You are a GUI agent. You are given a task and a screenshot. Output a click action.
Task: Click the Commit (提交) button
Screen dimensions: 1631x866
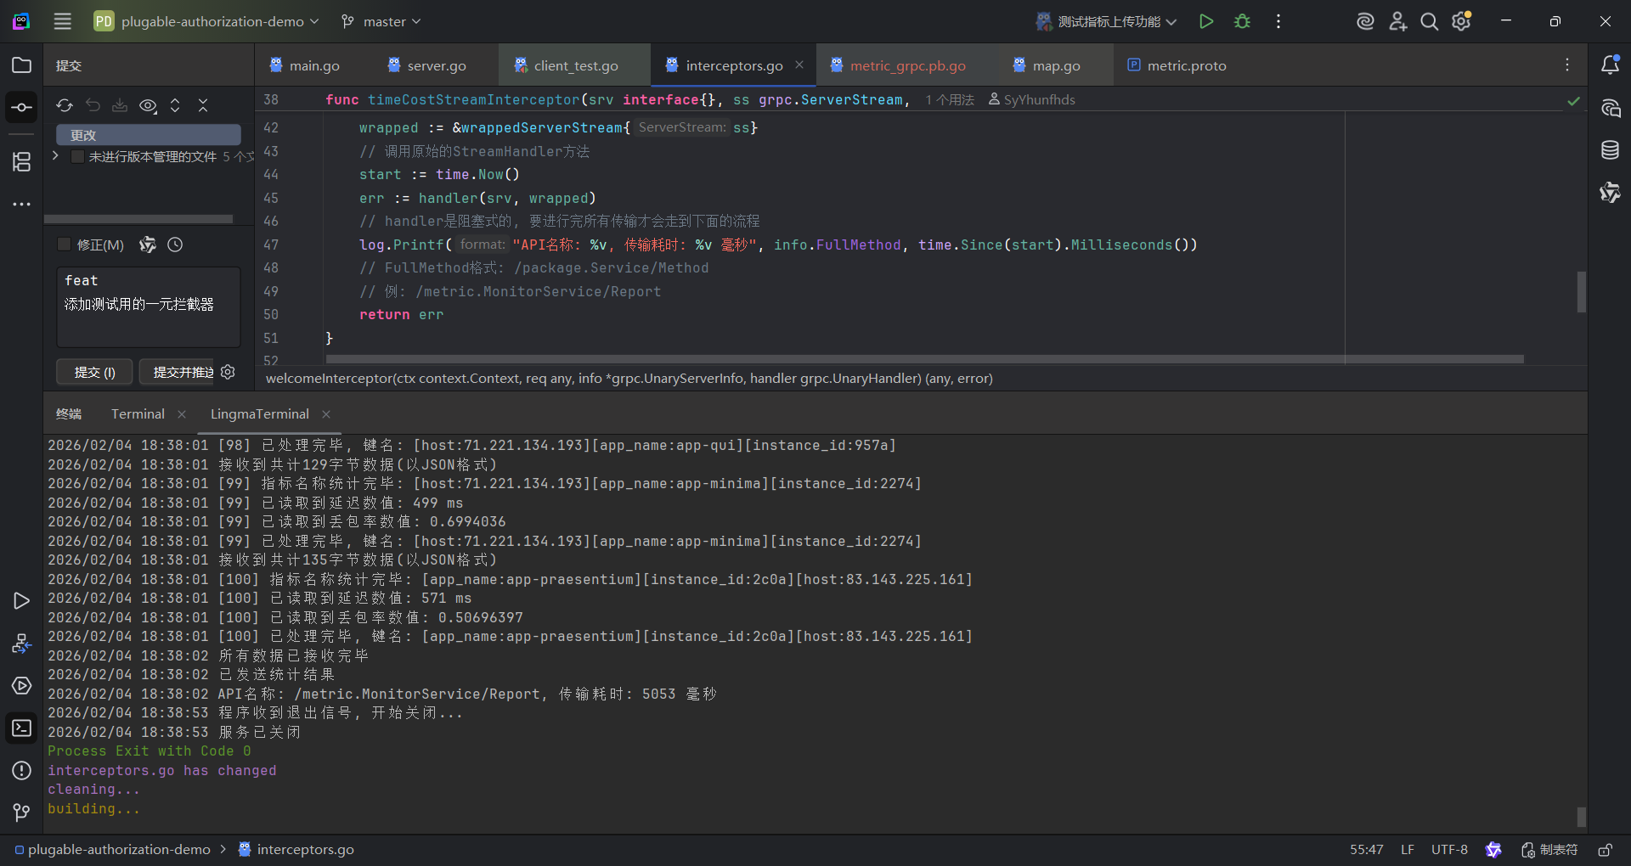click(x=94, y=372)
